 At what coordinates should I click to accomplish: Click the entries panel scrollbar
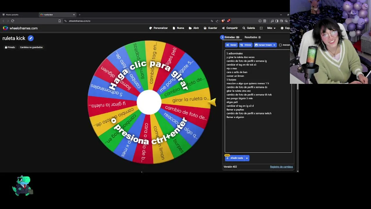click(298, 87)
